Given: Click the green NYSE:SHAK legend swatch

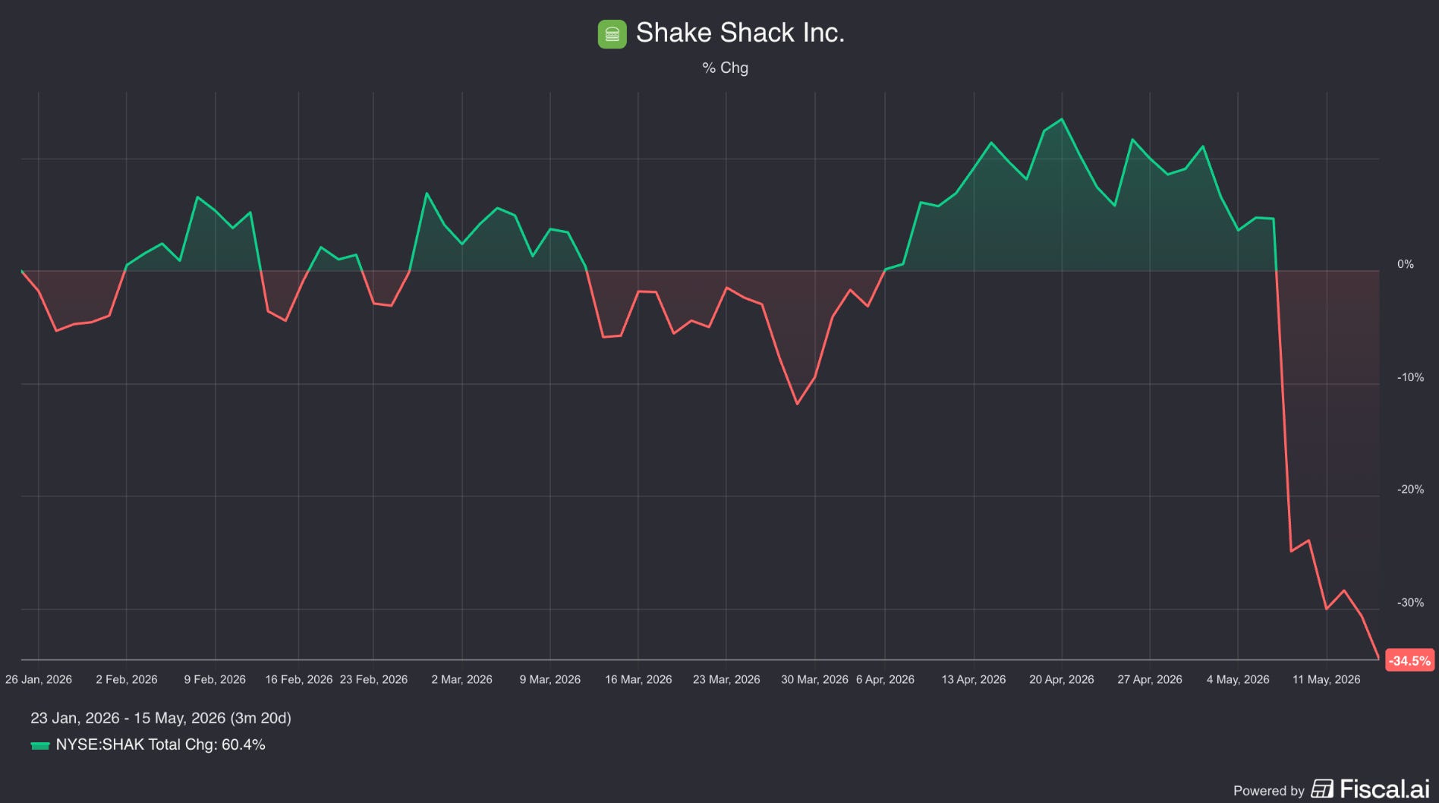Looking at the screenshot, I should click(40, 745).
